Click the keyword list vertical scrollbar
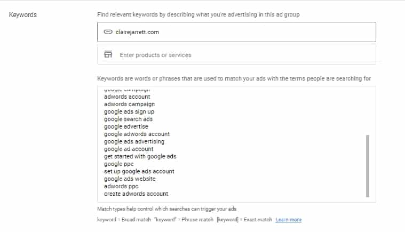Screen dimensions: 405x232 pyautogui.click(x=368, y=166)
